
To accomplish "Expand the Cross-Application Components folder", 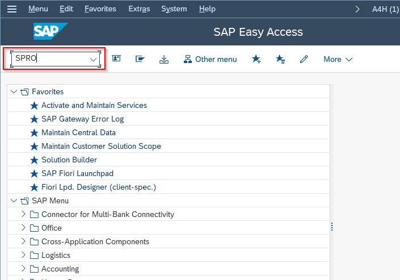I will point(23,241).
